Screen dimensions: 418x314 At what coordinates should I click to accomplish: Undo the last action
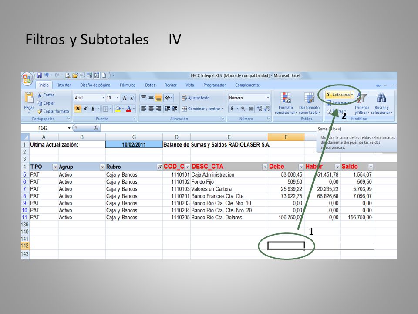coord(47,75)
